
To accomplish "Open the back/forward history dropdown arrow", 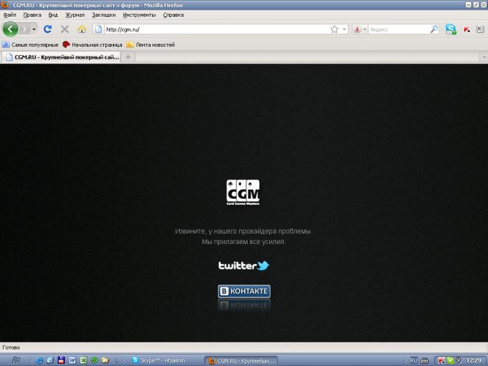I will point(34,29).
